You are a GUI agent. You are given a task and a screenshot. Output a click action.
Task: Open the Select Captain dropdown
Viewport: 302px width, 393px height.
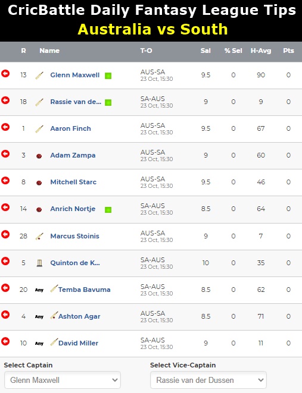coord(63,380)
